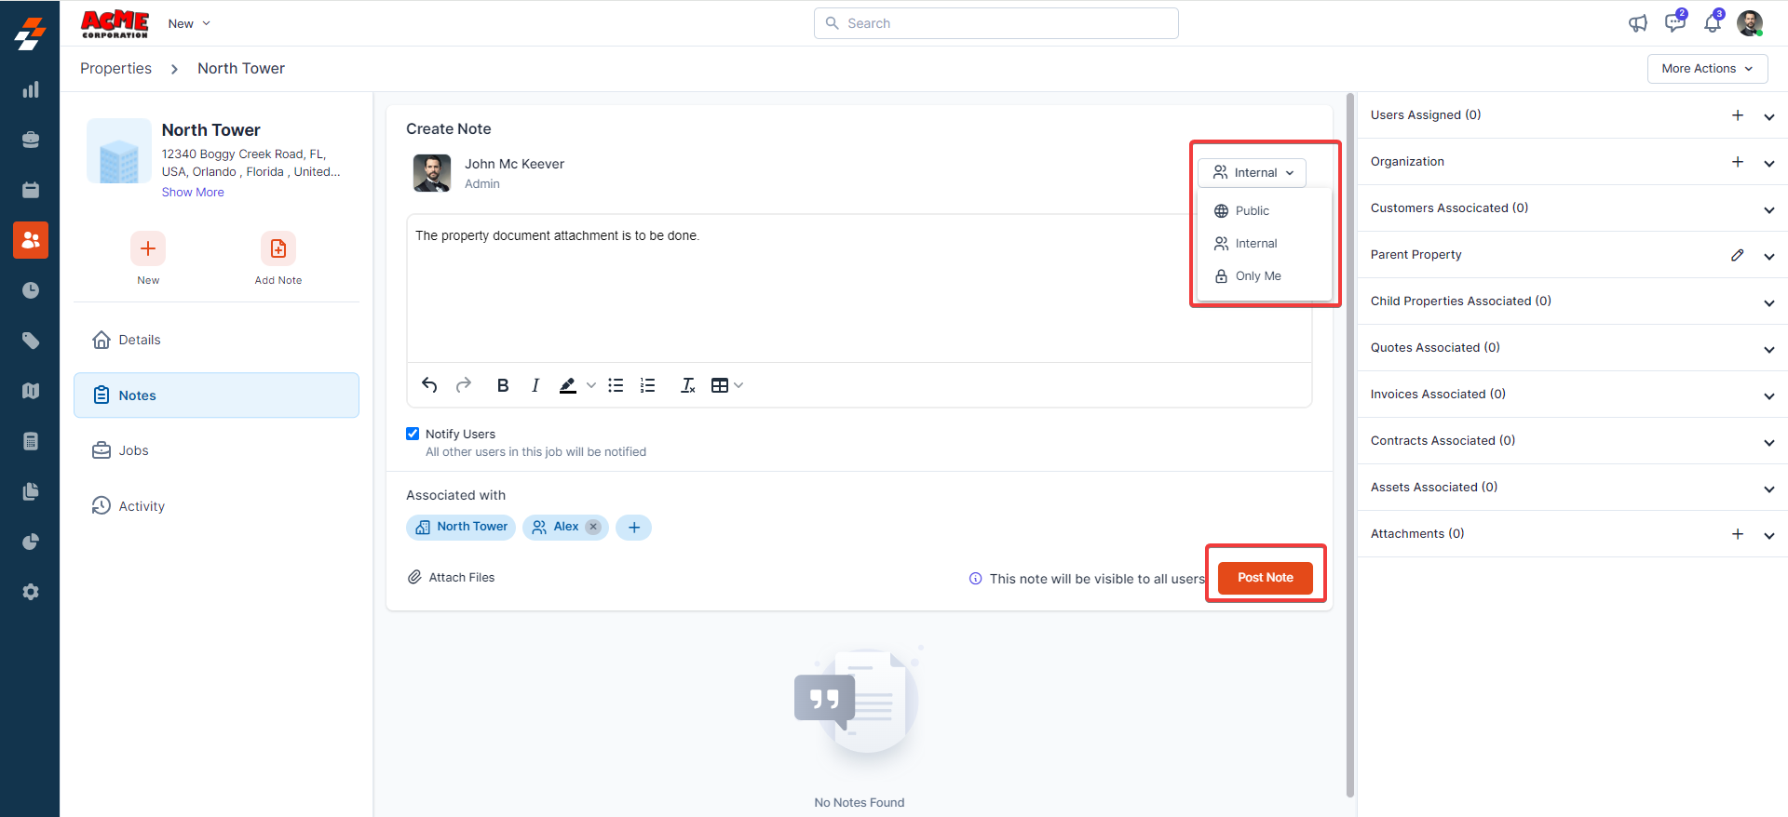
Task: Add another association with plus chip
Action: point(634,528)
